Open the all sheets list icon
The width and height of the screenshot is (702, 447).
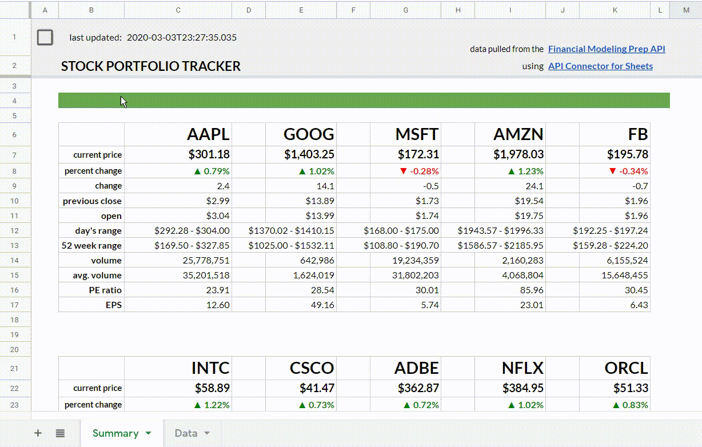60,433
